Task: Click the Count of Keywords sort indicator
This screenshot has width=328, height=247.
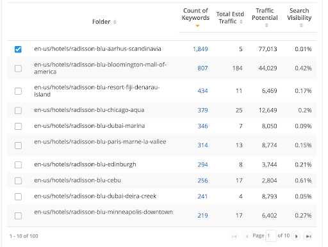Action: click(197, 26)
